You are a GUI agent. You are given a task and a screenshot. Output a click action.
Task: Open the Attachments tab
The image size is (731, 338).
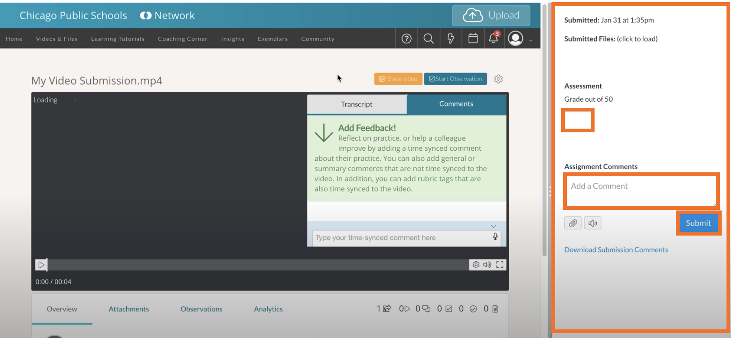click(129, 309)
